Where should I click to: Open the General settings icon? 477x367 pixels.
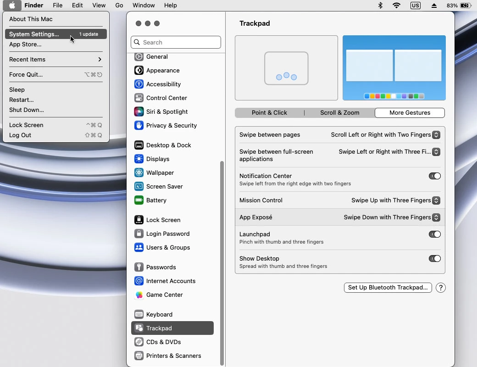point(139,56)
